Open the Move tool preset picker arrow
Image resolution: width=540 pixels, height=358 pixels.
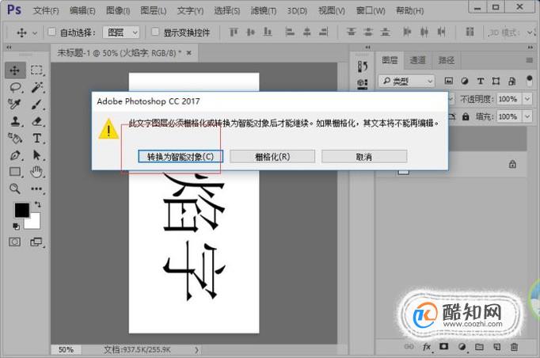coord(34,33)
